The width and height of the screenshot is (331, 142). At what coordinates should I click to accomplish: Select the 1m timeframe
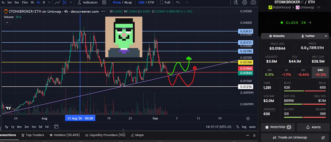coord(9,2)
